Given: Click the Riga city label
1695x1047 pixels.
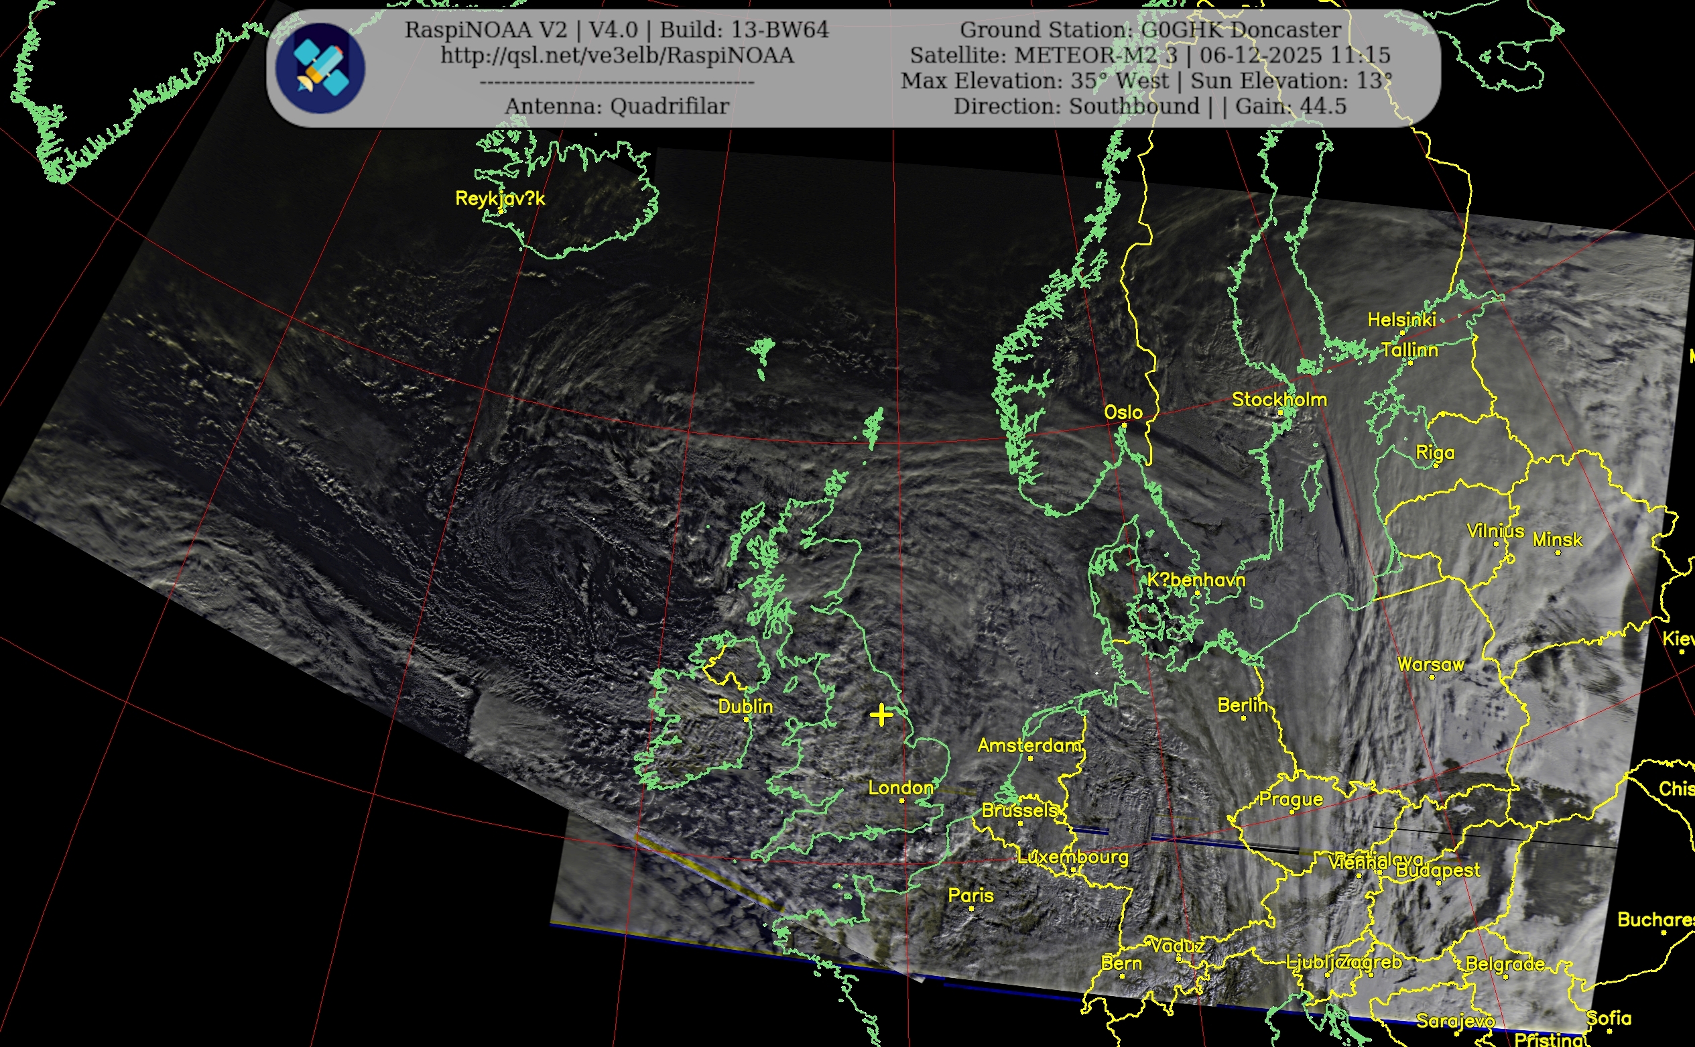Looking at the screenshot, I should coord(1435,453).
